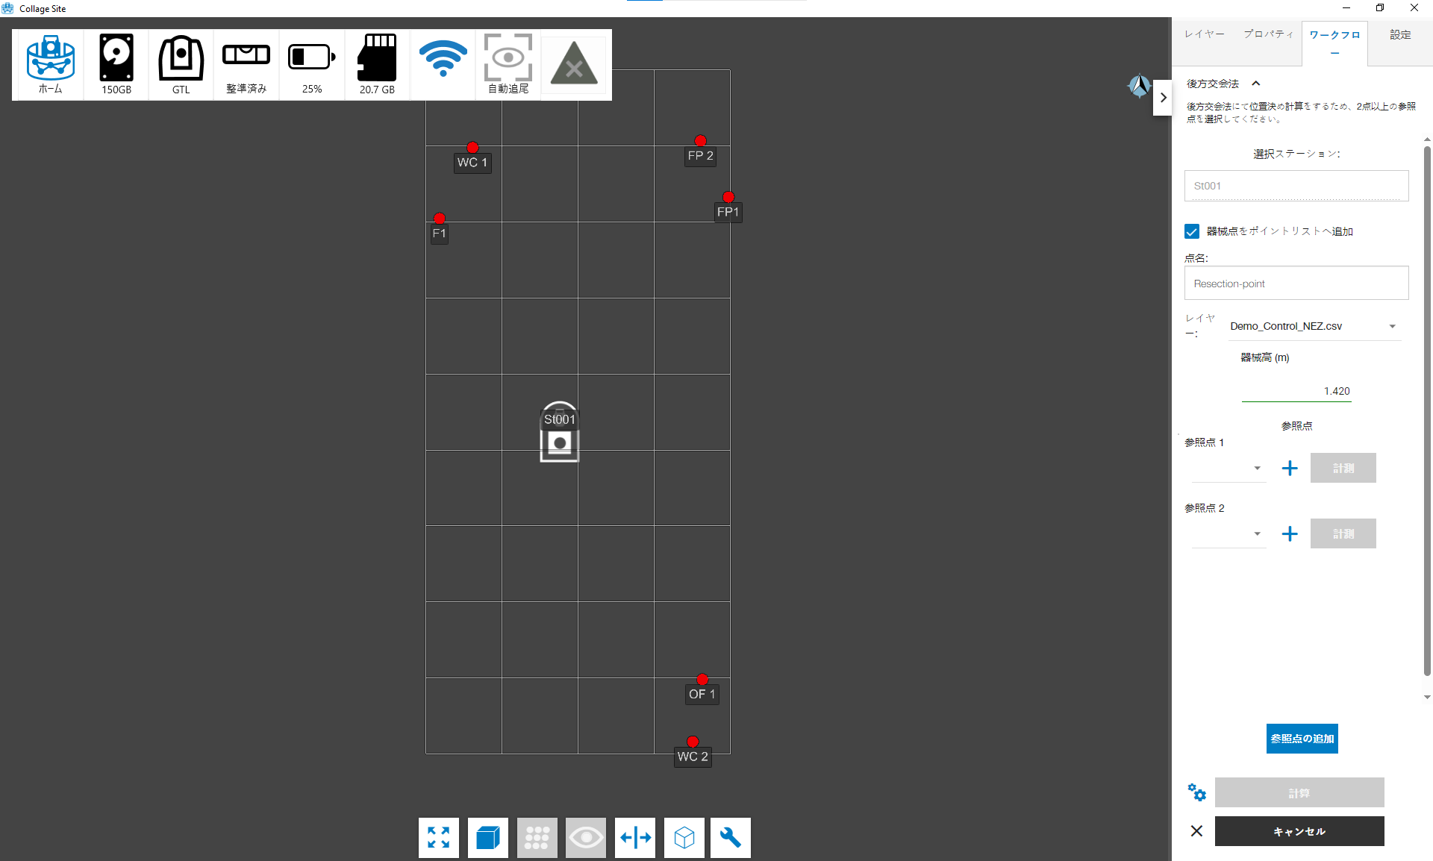Open the 設定 settings tab

pyautogui.click(x=1400, y=34)
